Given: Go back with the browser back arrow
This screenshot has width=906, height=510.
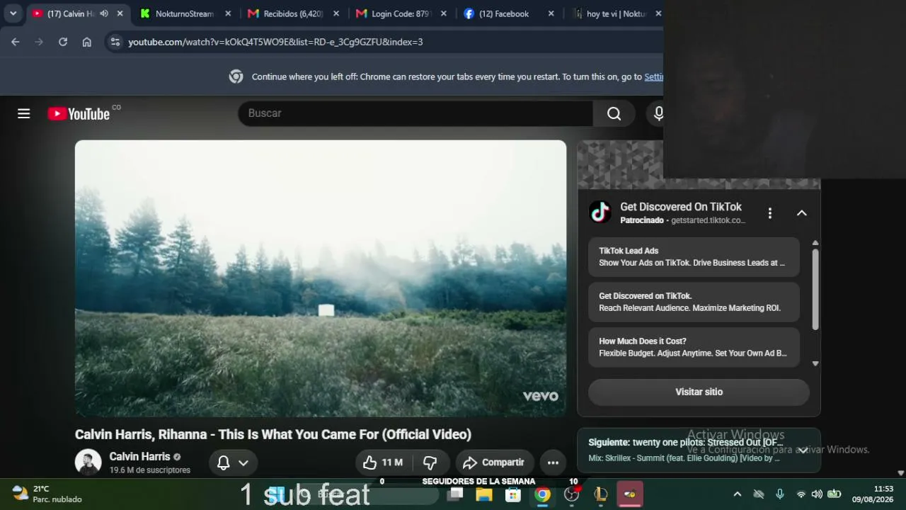Looking at the screenshot, I should coord(16,42).
